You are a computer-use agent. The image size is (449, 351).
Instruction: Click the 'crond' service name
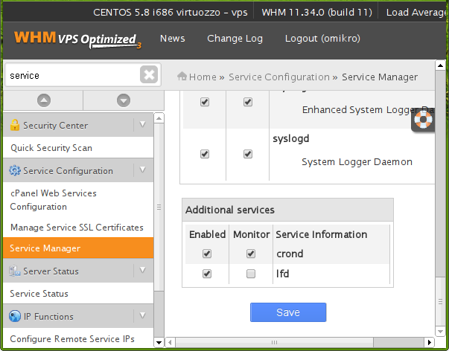click(x=290, y=254)
